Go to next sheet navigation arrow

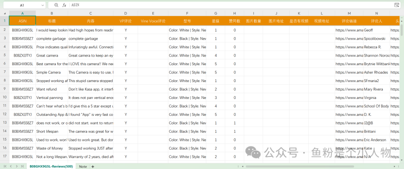coord(16,166)
